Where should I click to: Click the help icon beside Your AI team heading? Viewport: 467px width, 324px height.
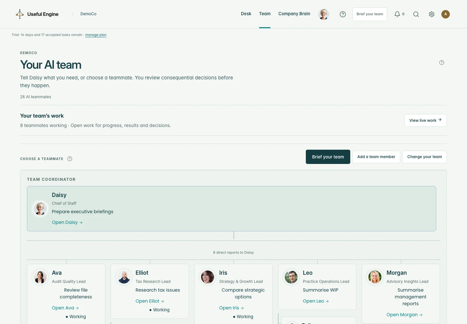442,63
